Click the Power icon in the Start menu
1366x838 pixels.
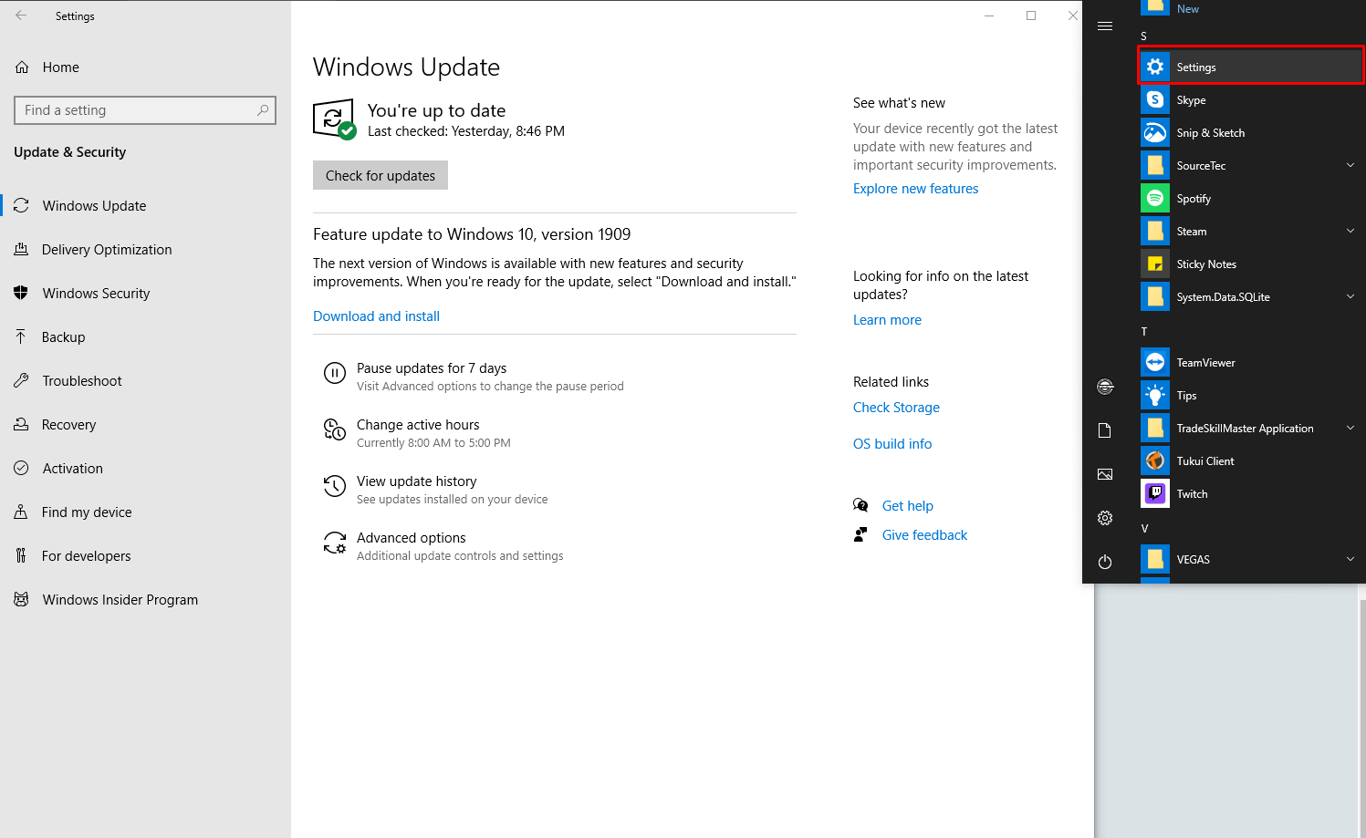pos(1105,562)
